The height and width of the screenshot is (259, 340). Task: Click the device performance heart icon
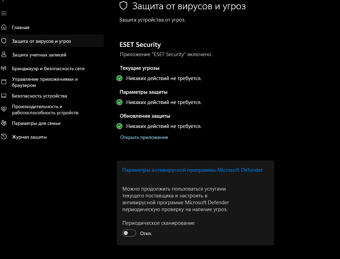click(4, 109)
